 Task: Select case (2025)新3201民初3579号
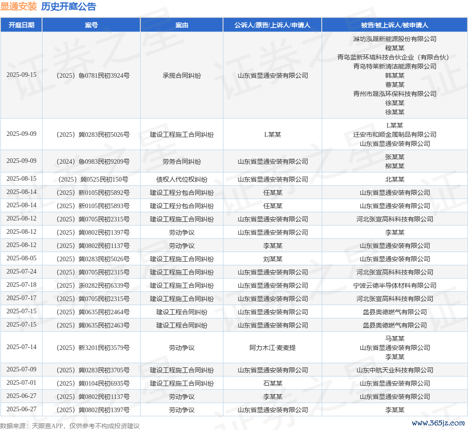91,348
